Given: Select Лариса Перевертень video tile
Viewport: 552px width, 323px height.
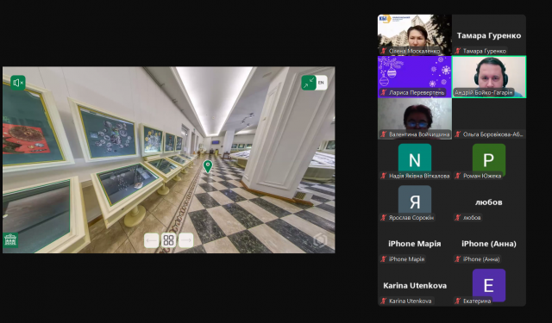Looking at the screenshot, I should click(415, 77).
